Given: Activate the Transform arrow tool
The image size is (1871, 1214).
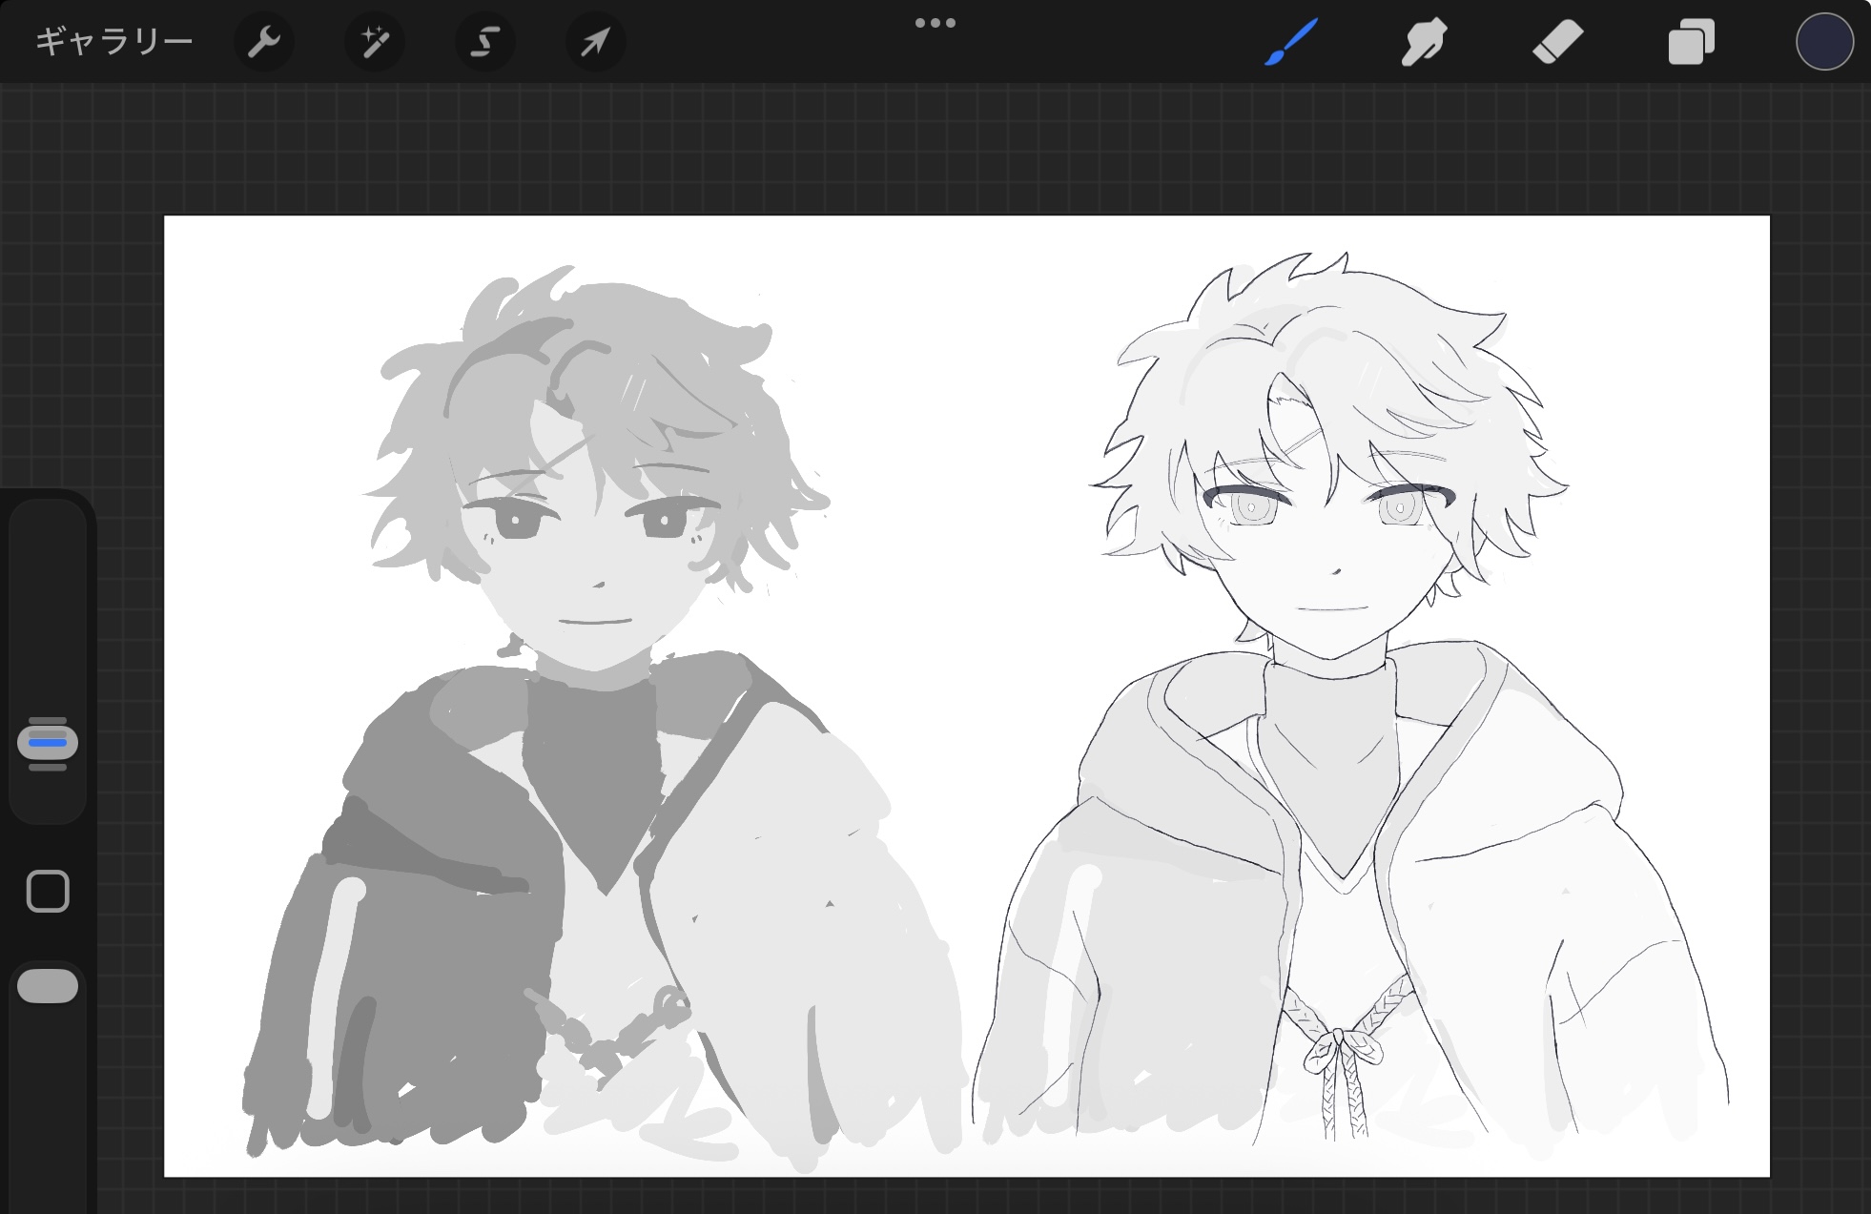Looking at the screenshot, I should tap(595, 42).
